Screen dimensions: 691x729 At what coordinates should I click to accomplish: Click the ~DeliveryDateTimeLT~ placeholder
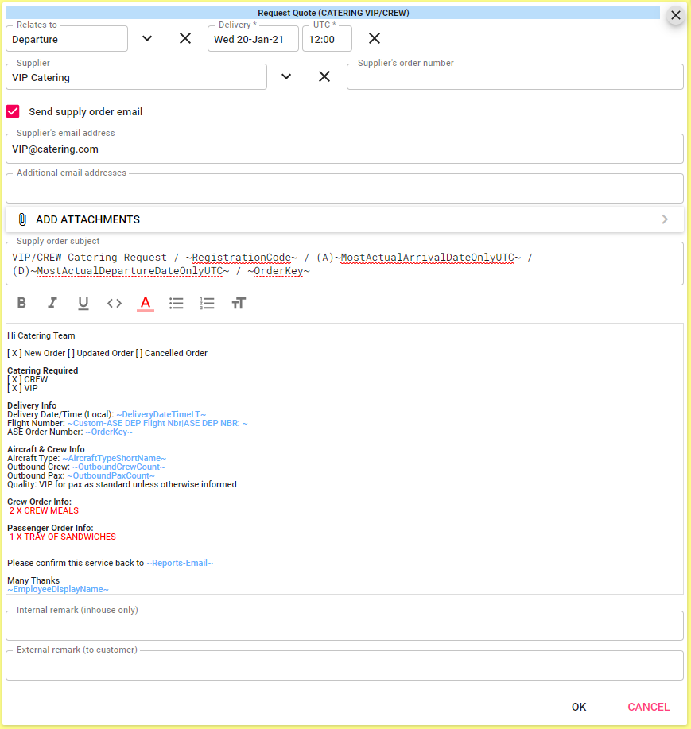pyautogui.click(x=161, y=414)
